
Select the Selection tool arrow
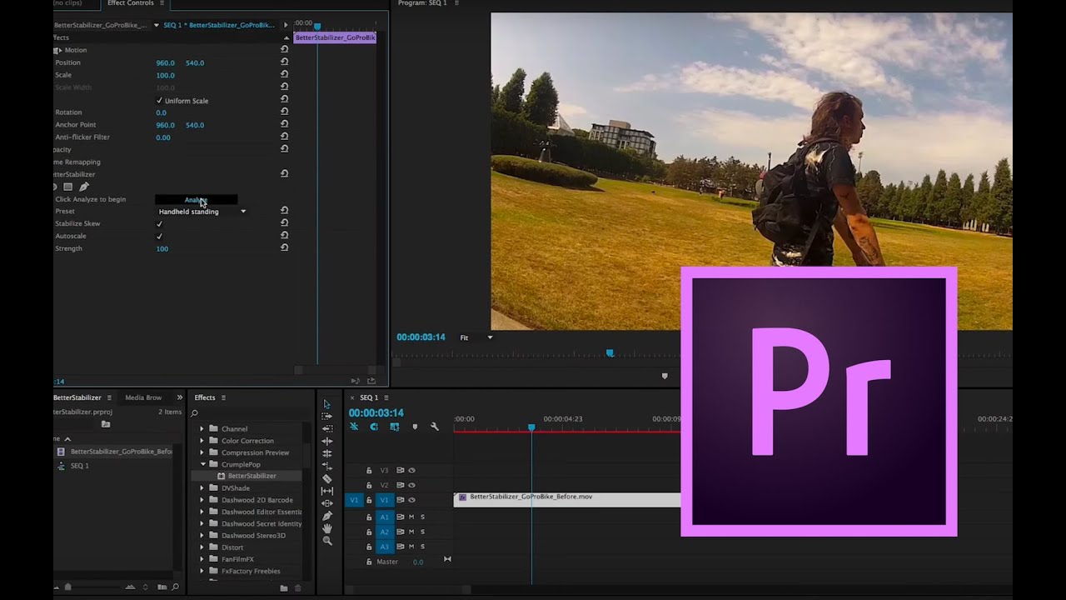[326, 404]
